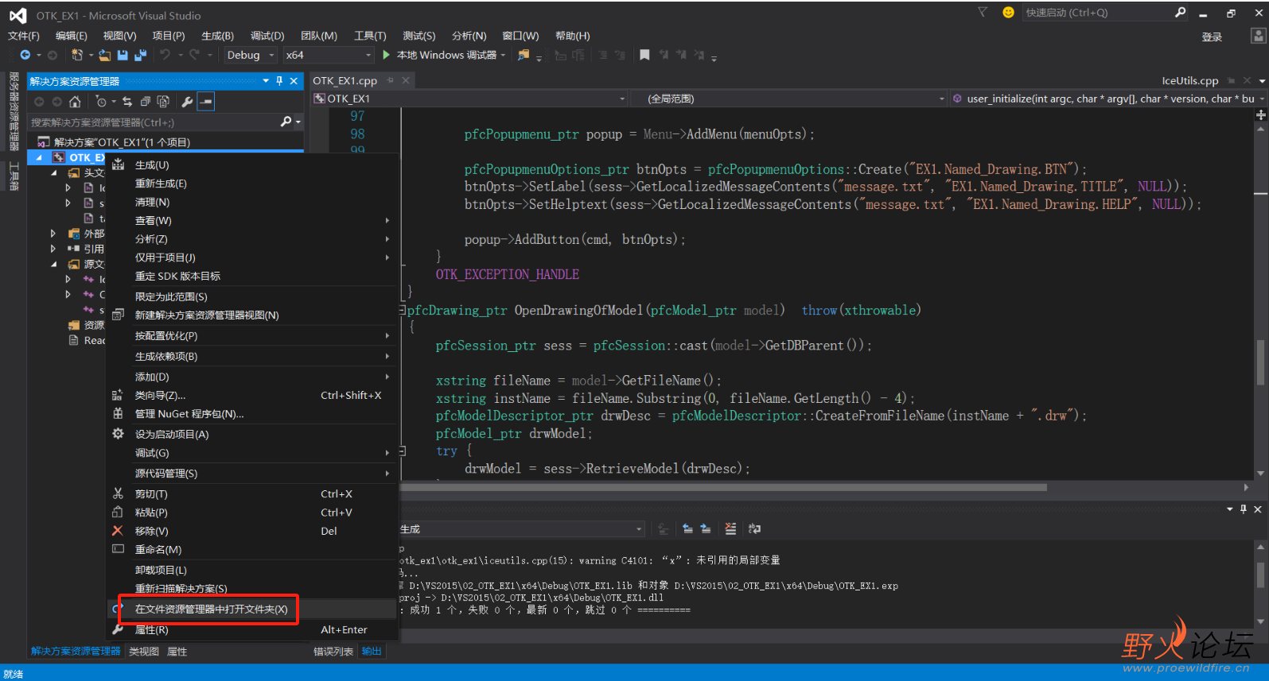Click the Save All icon

pos(141,55)
